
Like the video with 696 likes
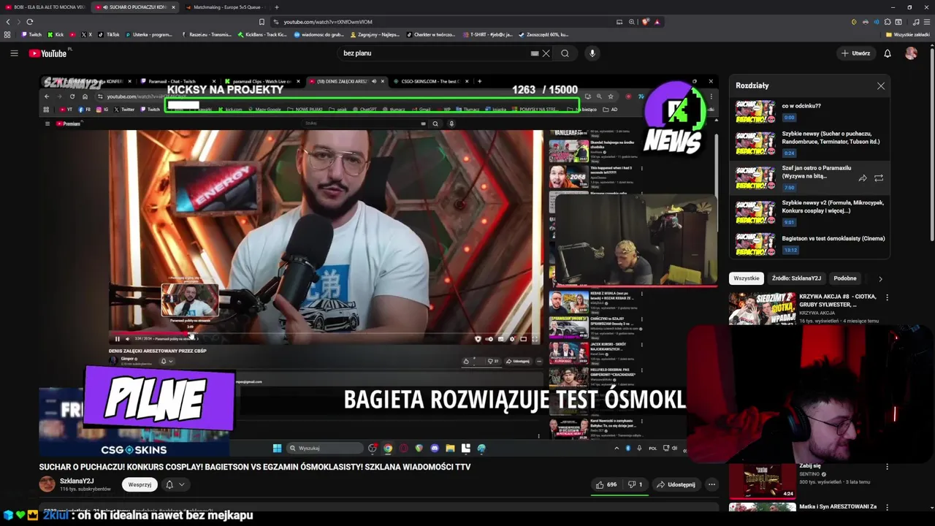606,484
